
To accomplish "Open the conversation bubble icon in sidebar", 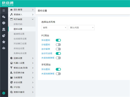I will click(x=4, y=23).
